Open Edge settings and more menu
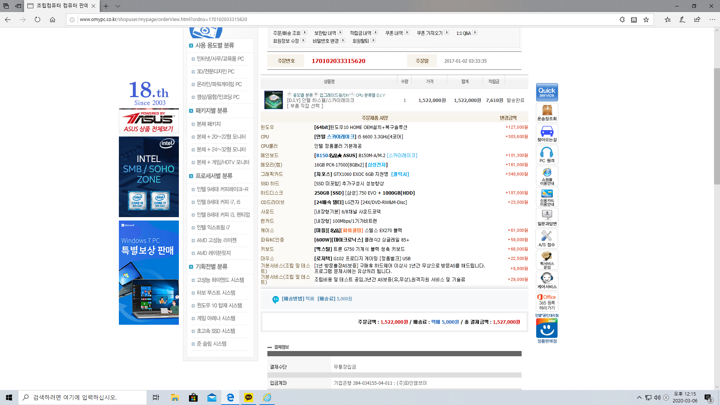 click(712, 19)
